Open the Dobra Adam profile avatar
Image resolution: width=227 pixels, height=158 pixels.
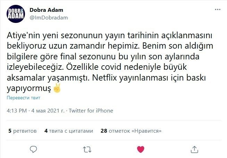[x=16, y=14]
